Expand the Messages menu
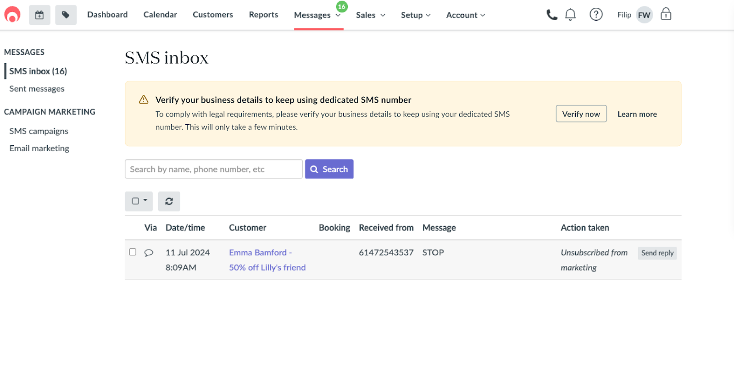This screenshot has height=386, width=734. tap(317, 15)
